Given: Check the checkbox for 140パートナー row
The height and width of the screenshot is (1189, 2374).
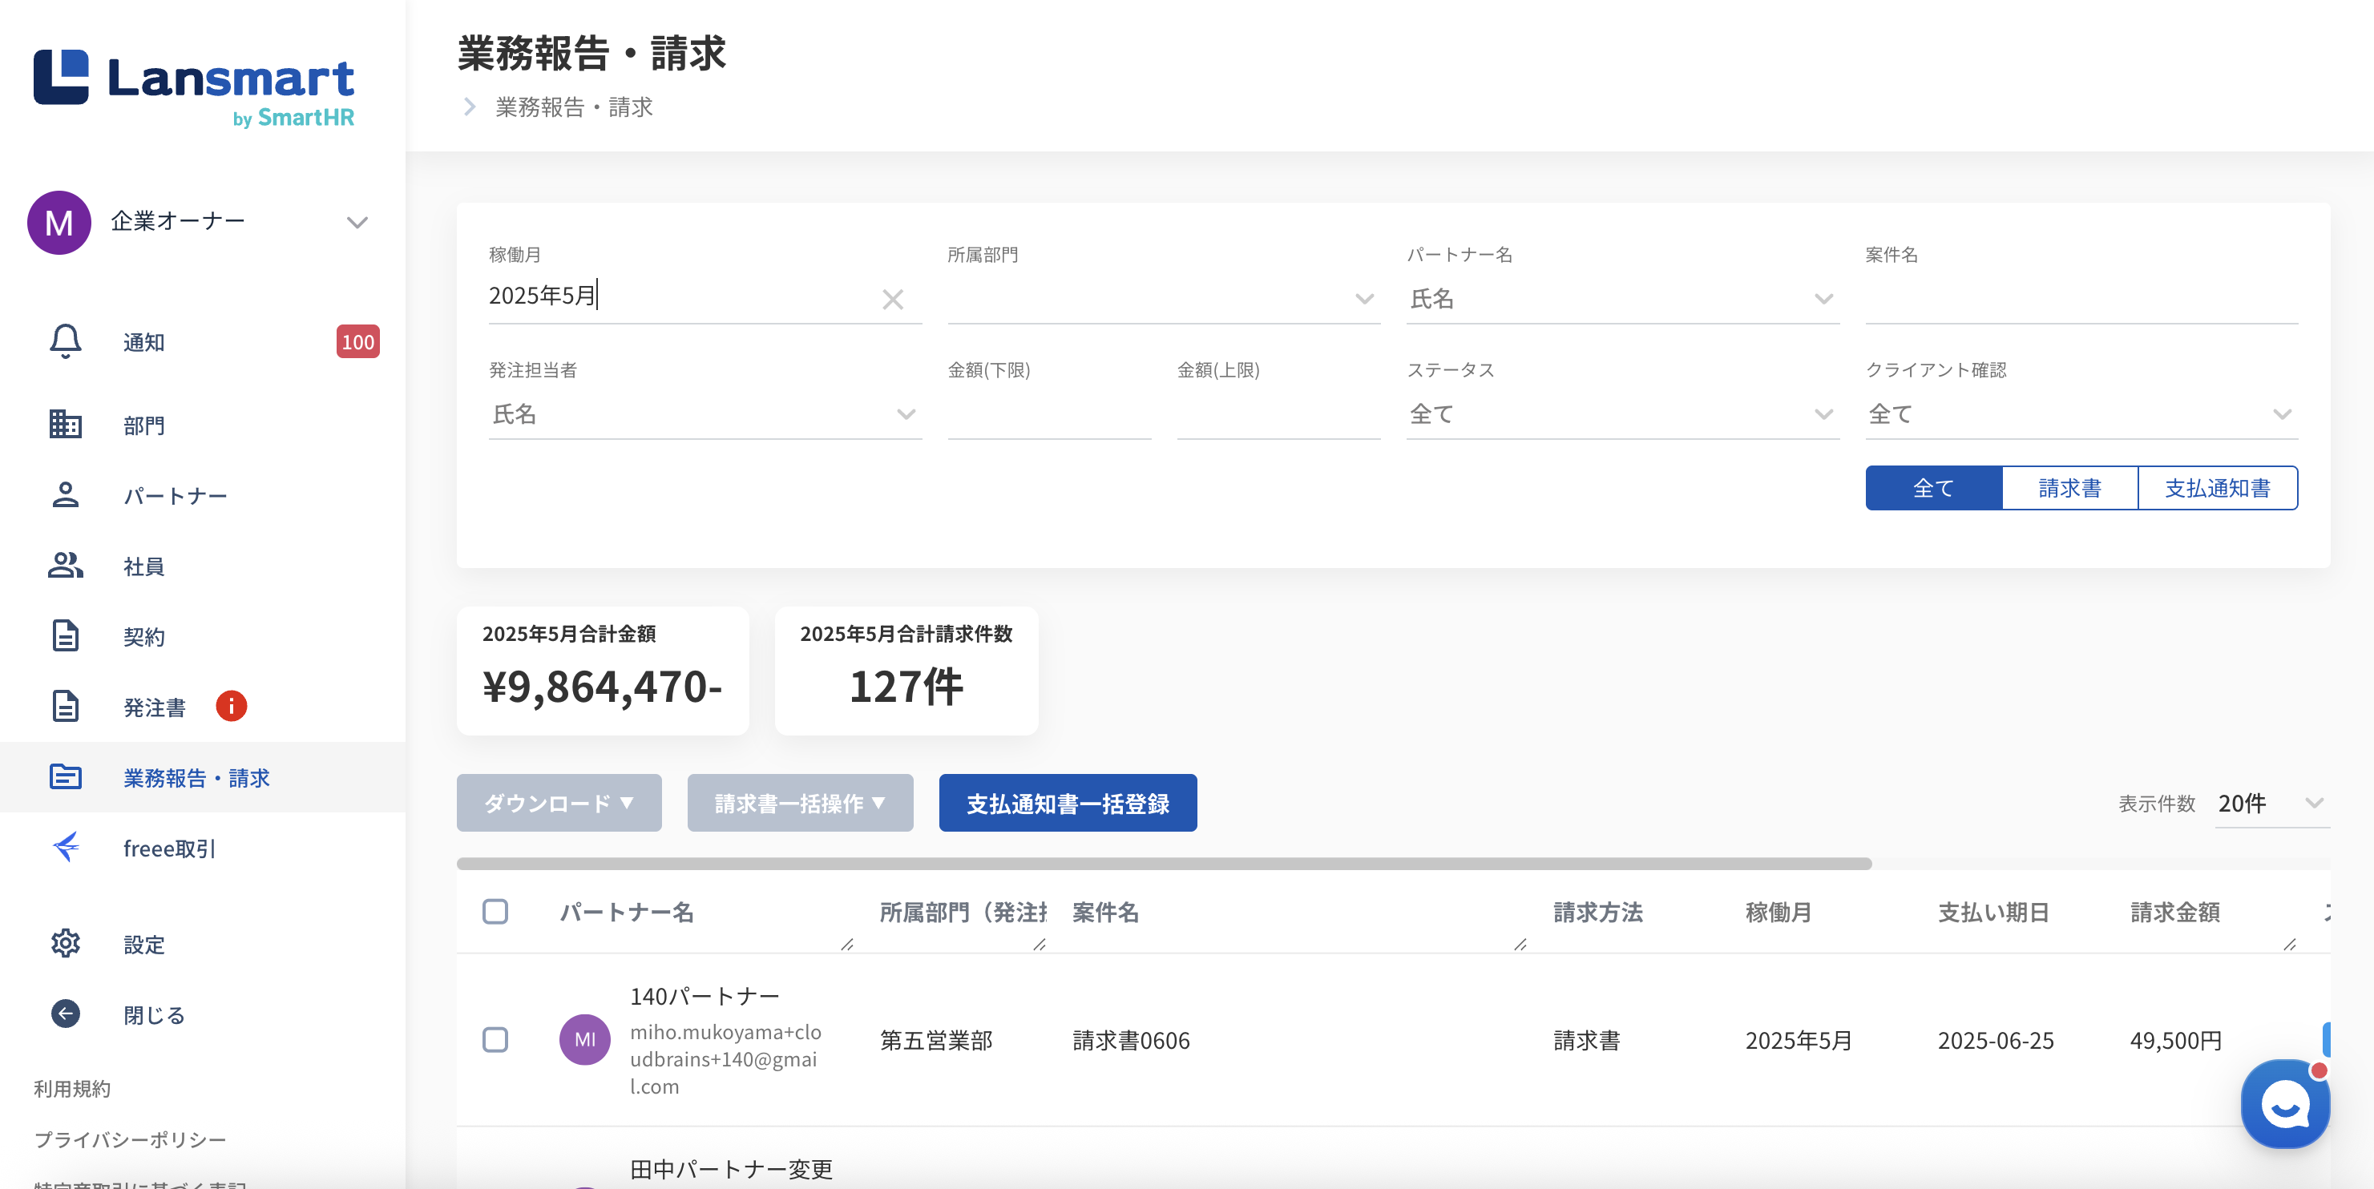Looking at the screenshot, I should [x=496, y=1040].
